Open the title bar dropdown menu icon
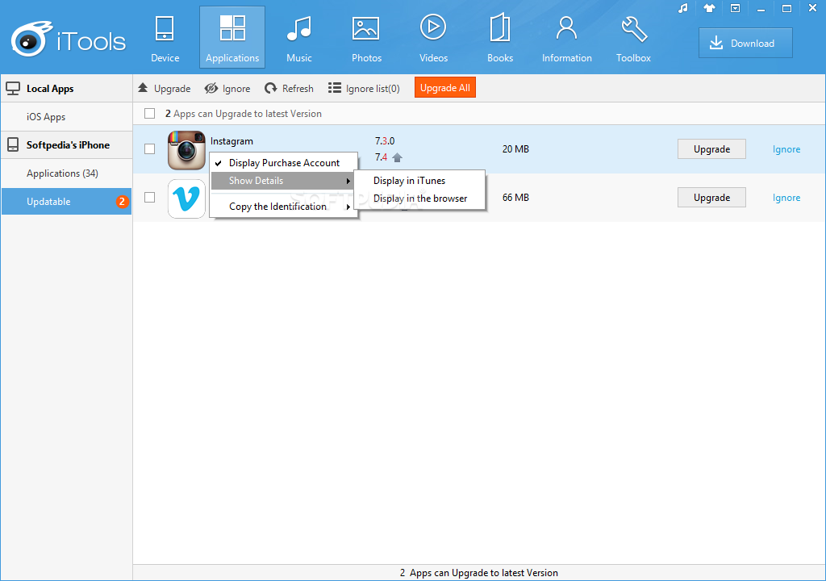 (x=736, y=8)
